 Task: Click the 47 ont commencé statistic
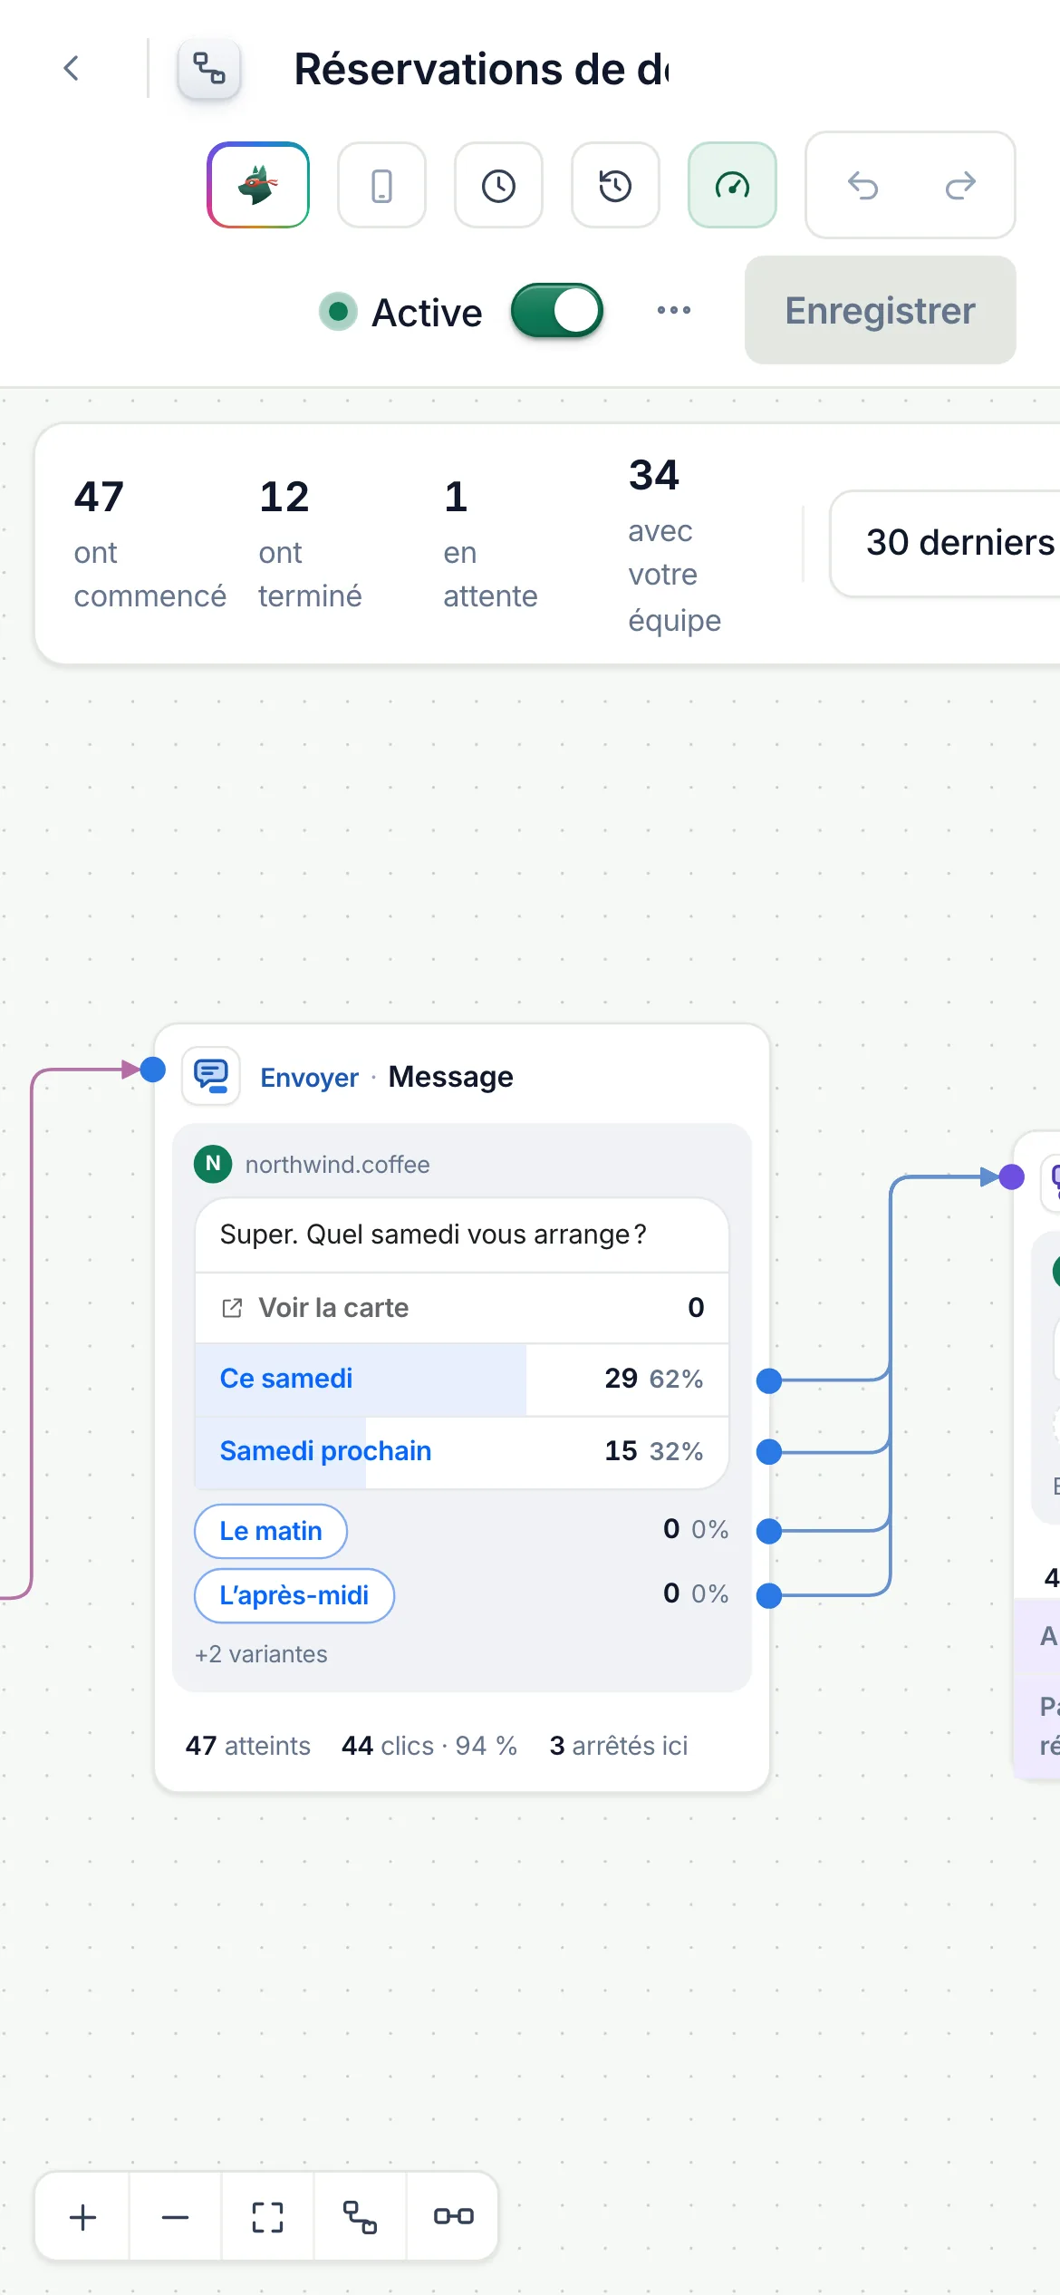(x=150, y=544)
